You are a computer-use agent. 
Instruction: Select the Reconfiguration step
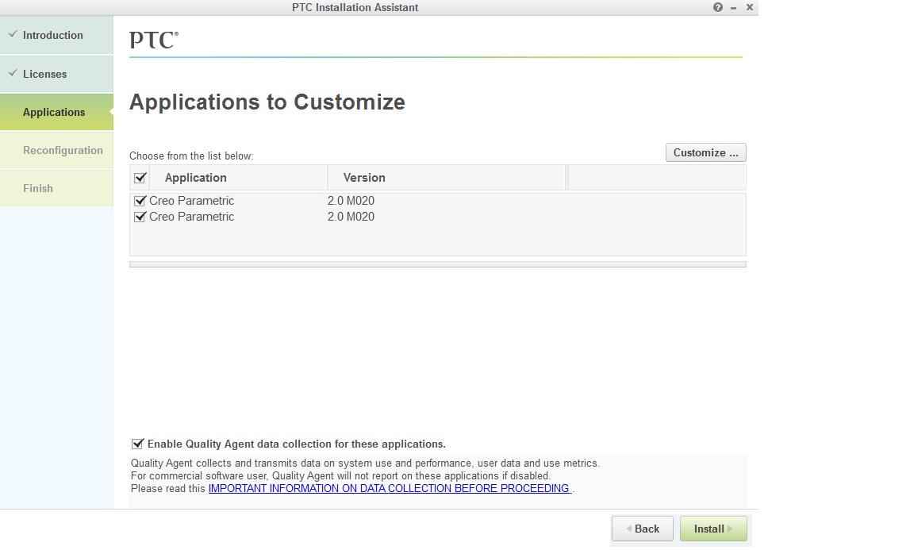pyautogui.click(x=56, y=150)
